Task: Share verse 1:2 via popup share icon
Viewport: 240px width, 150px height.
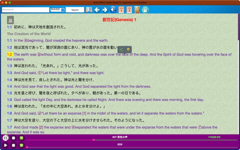Action: (121, 49)
